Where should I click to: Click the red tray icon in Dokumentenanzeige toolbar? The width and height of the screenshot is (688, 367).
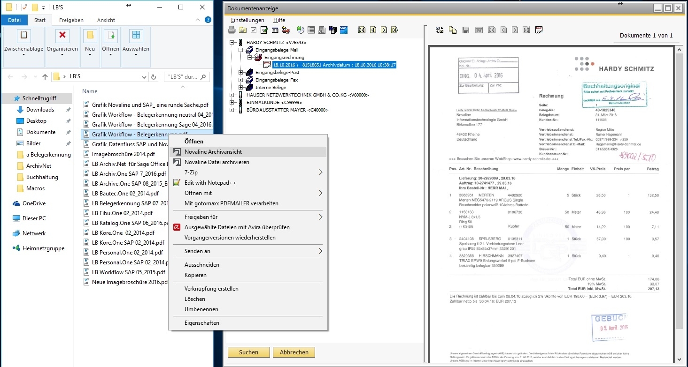[x=286, y=30]
